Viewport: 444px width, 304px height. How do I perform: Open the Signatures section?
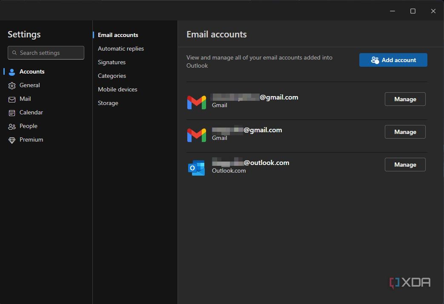point(112,62)
